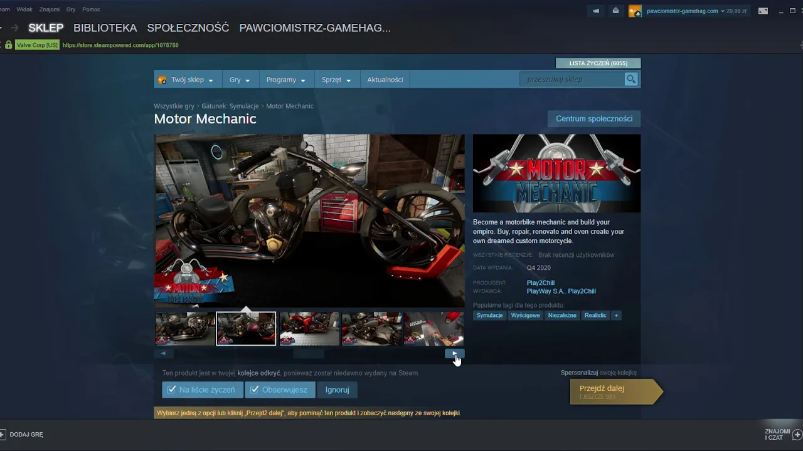Open account dropdown pawciomistrz-gamehag.com
Screen dimensions: 803x451
tap(685, 11)
